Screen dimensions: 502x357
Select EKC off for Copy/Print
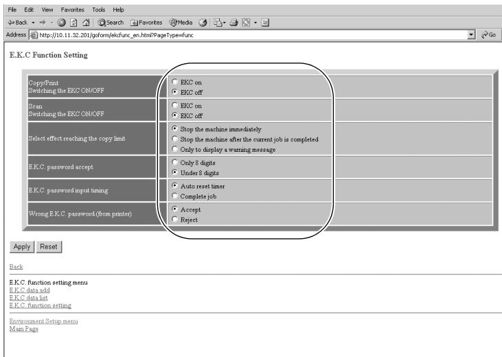[174, 92]
